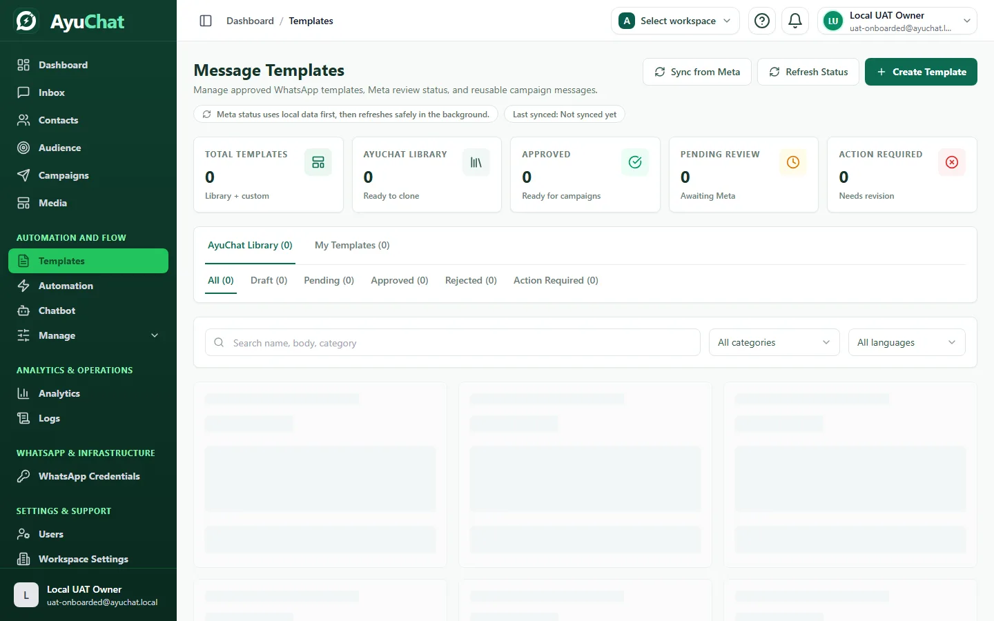The height and width of the screenshot is (621, 994).
Task: Click the Analytics chart icon
Action: tap(23, 393)
